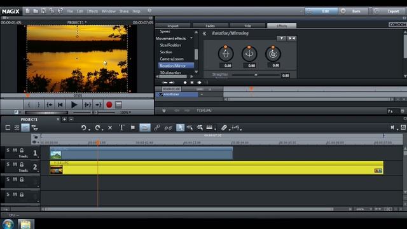Switch to the Title tab

[x=247, y=25]
